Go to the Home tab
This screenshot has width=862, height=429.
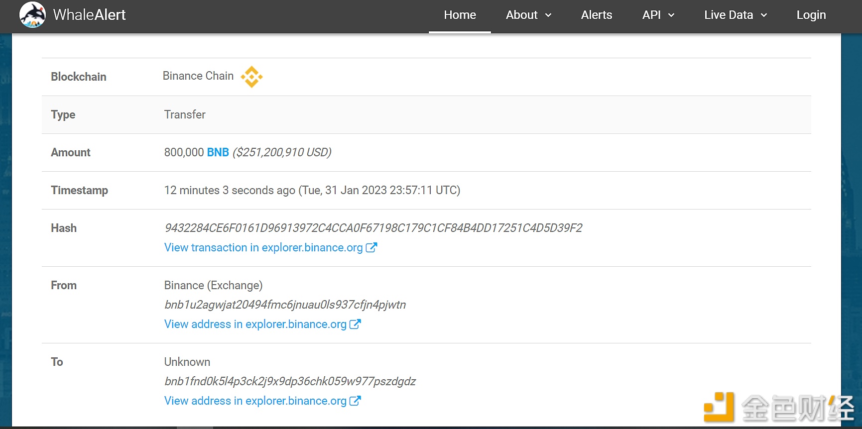[x=460, y=15]
